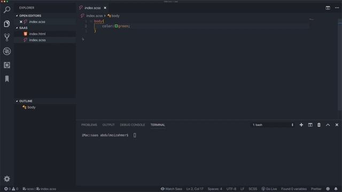Open notifications bell in status bar
This screenshot has width=342, height=192.
336,189
